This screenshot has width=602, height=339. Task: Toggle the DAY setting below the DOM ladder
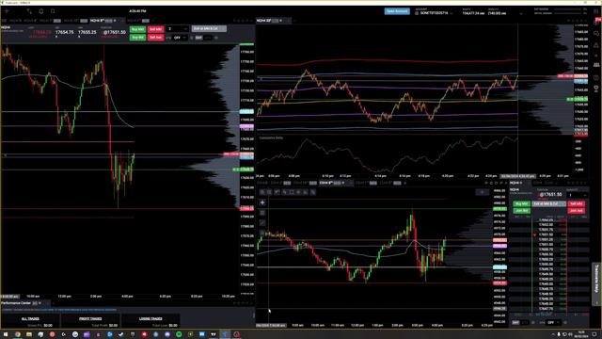(516, 323)
